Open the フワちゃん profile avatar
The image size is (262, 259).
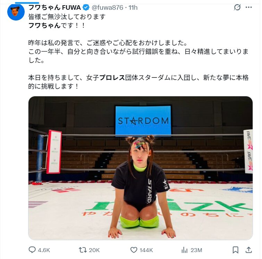(16, 12)
